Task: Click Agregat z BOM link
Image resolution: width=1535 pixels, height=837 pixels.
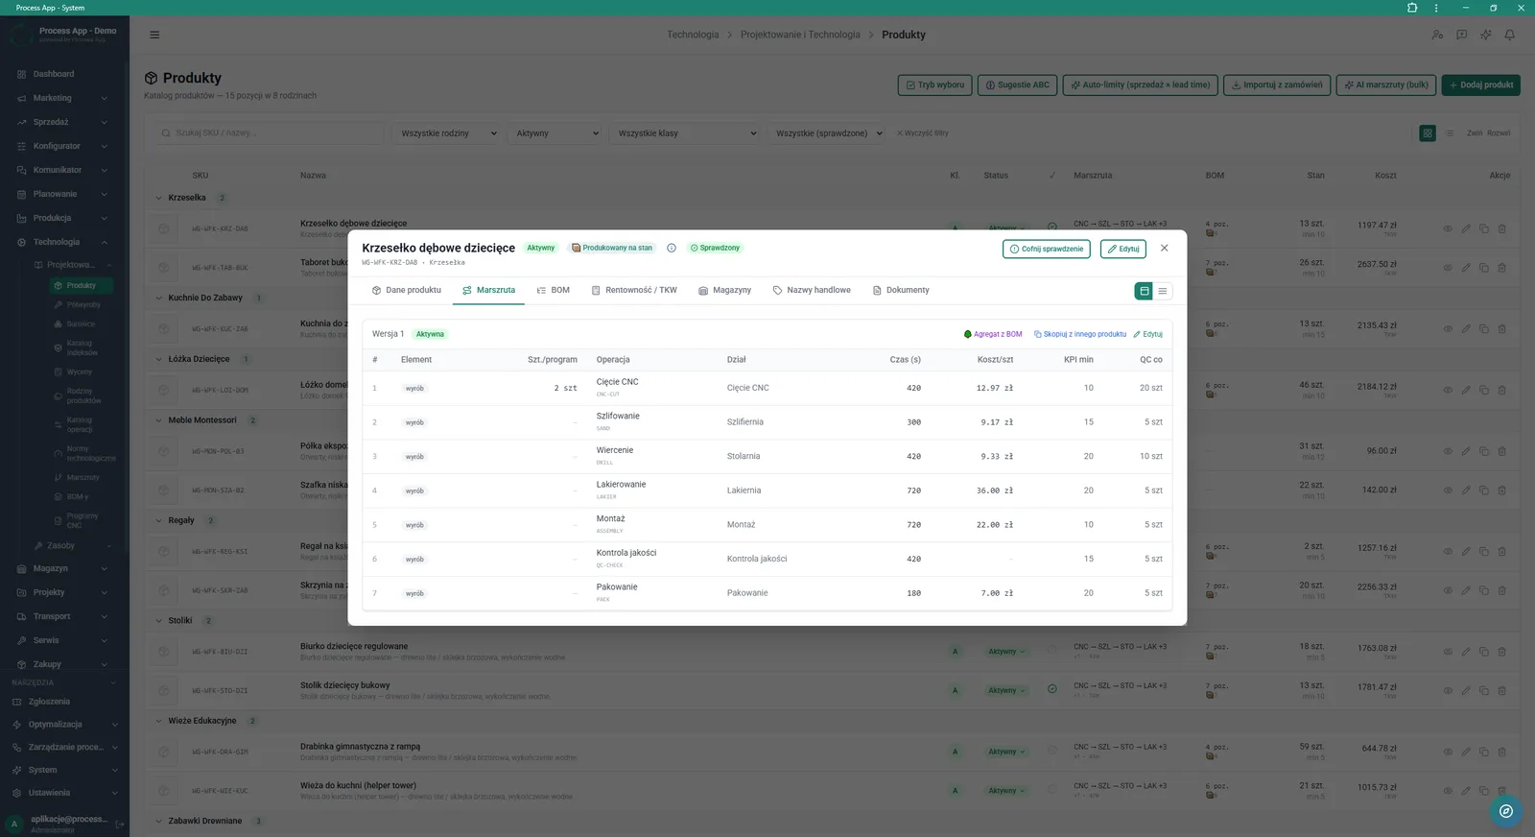Action: click(x=993, y=334)
